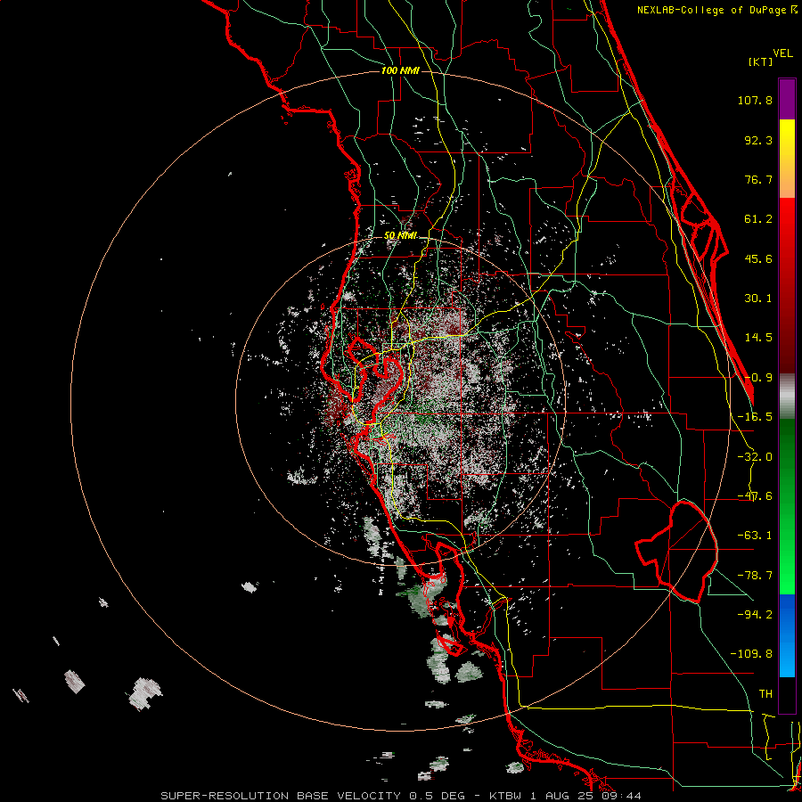This screenshot has width=802, height=802.
Task: Click the [KT] units label
Action: 760,61
